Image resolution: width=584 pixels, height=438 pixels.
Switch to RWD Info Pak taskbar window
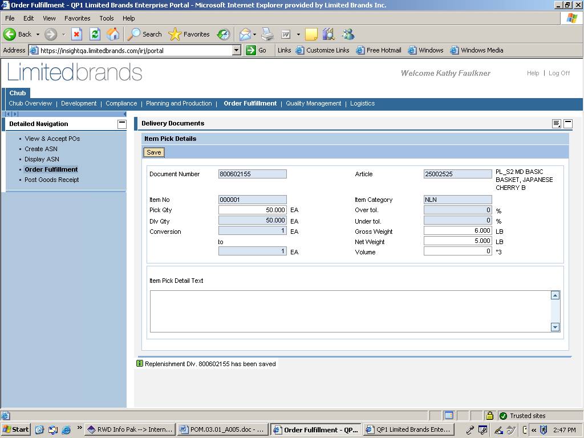(130, 429)
